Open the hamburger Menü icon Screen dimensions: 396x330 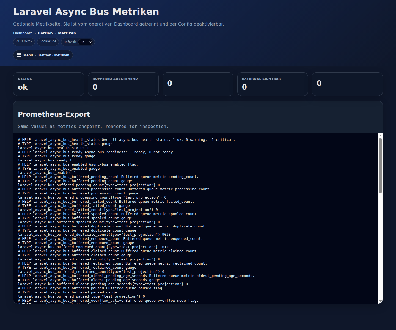[x=19, y=55]
